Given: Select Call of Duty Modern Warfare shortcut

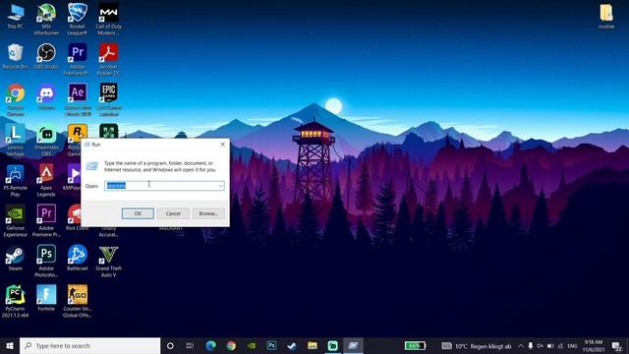Looking at the screenshot, I should 108,19.
